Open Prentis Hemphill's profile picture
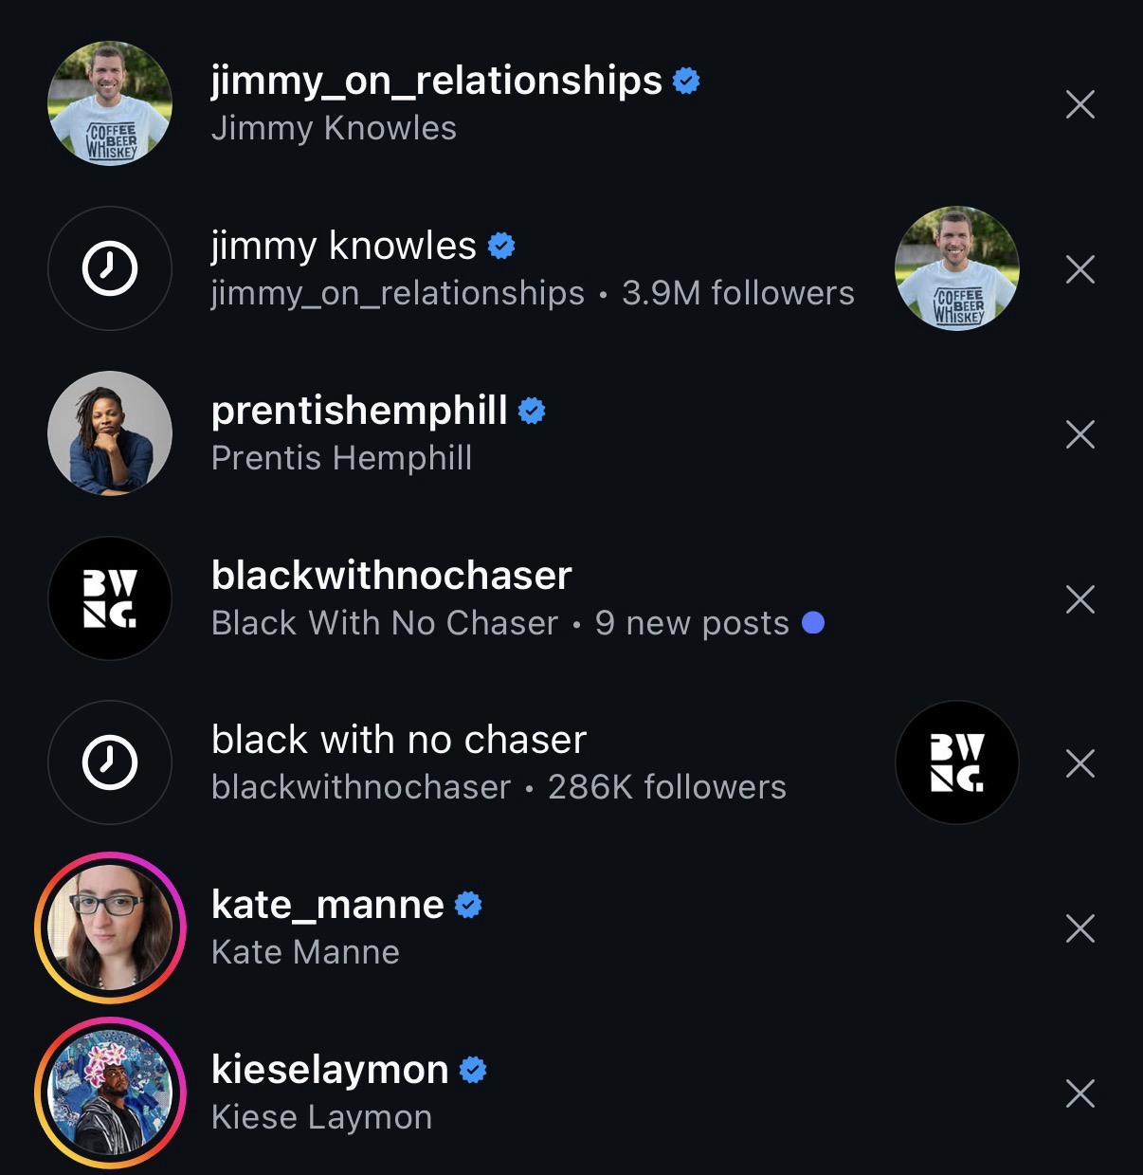1143x1175 pixels. pyautogui.click(x=110, y=433)
